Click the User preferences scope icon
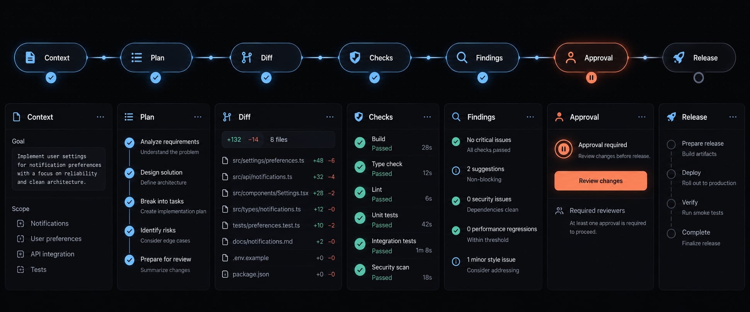 tap(20, 239)
